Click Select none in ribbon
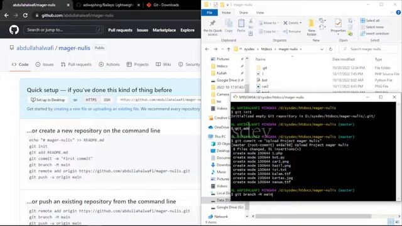Image resolution: width=402 pixels, height=226 pixels. pos(372,27)
